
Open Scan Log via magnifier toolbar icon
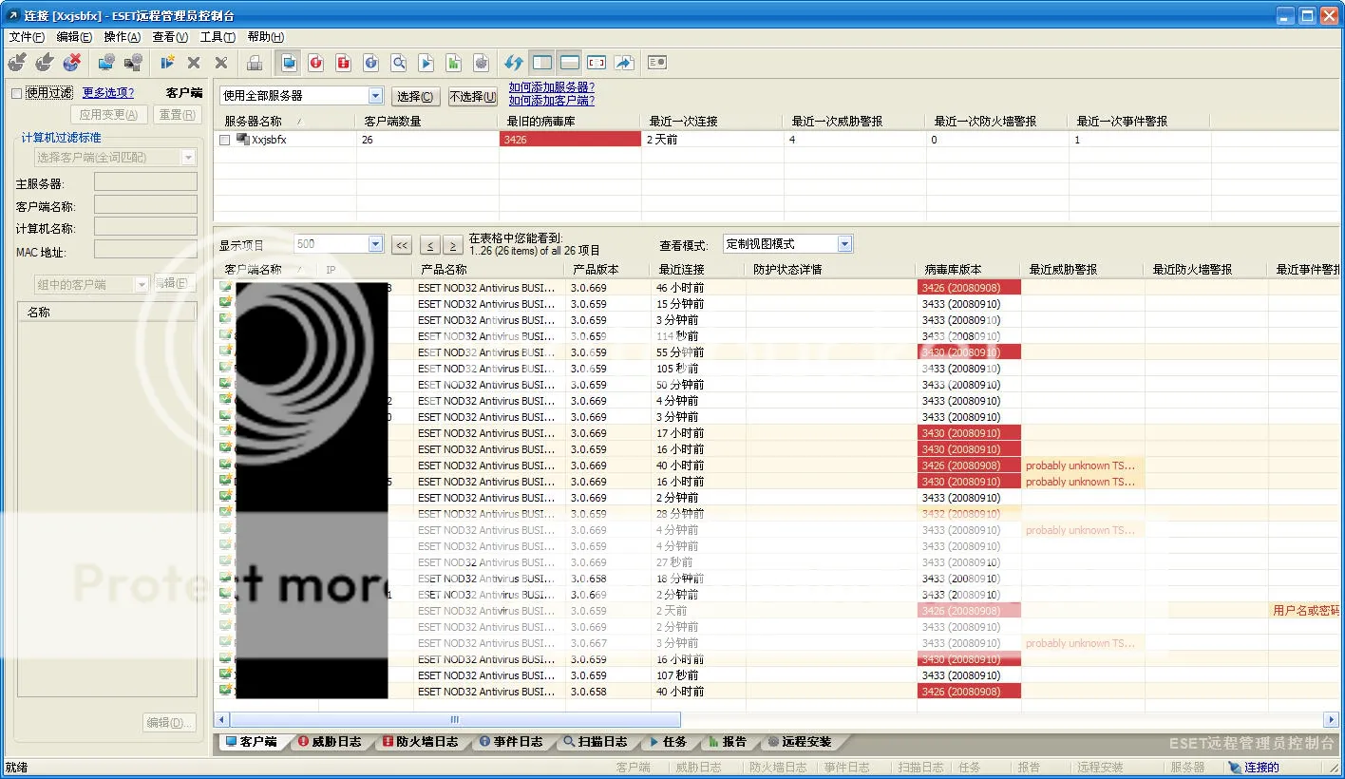[x=399, y=63]
